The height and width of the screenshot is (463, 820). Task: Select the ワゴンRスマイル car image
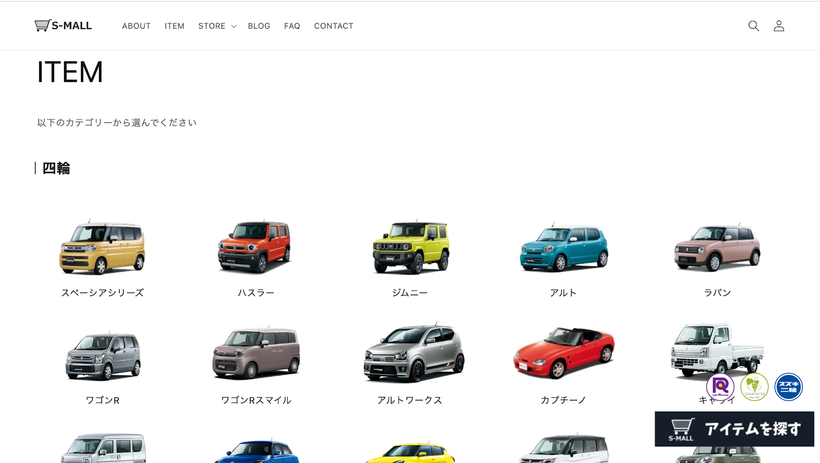(256, 353)
